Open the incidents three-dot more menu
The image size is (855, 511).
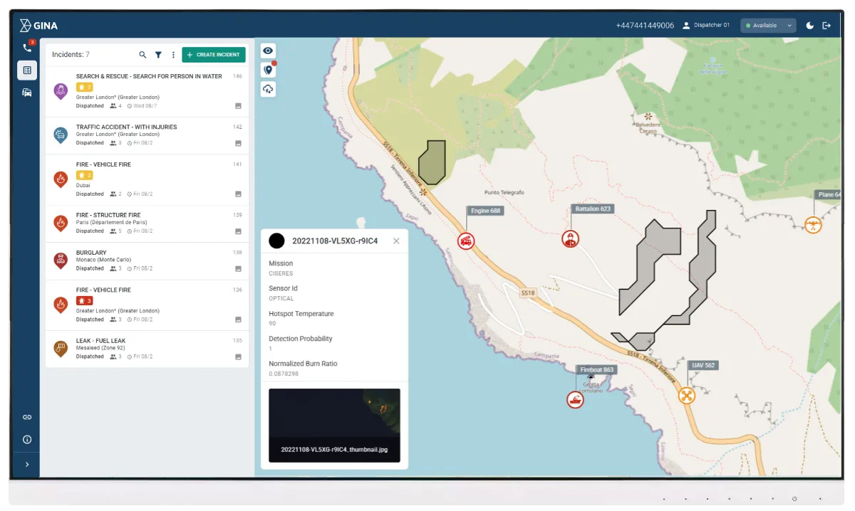(173, 55)
